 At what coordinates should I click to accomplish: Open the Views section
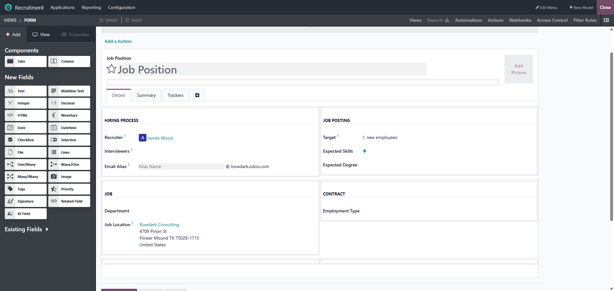pos(415,20)
